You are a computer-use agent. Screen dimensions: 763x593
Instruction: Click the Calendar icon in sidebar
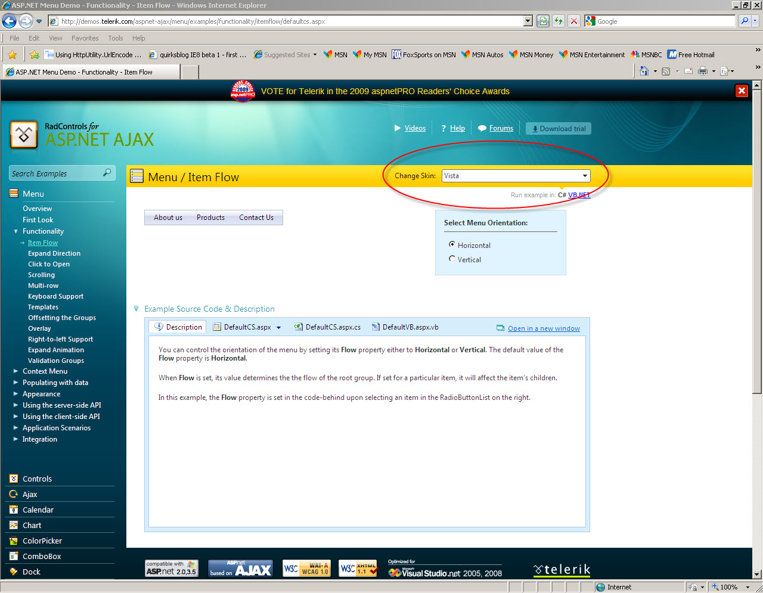click(x=14, y=510)
